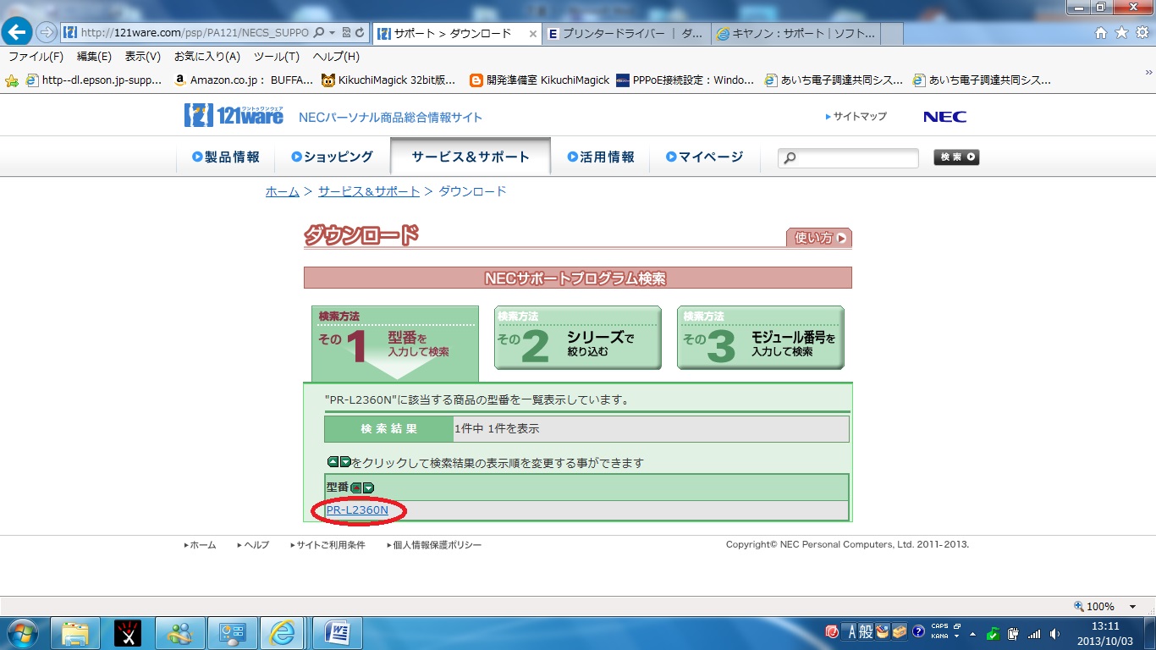Switch to the プリンタードライバー tab

[x=627, y=34]
